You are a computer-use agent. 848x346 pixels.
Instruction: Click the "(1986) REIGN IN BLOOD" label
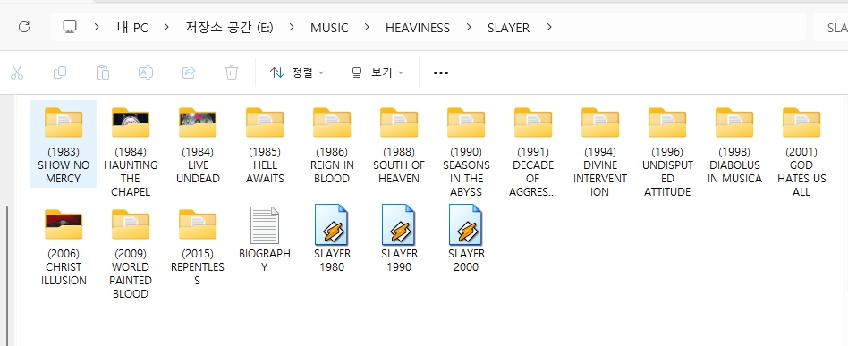pyautogui.click(x=332, y=165)
